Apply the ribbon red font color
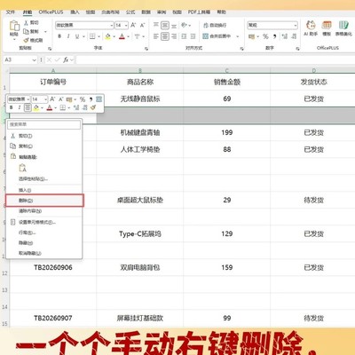 click(122, 36)
